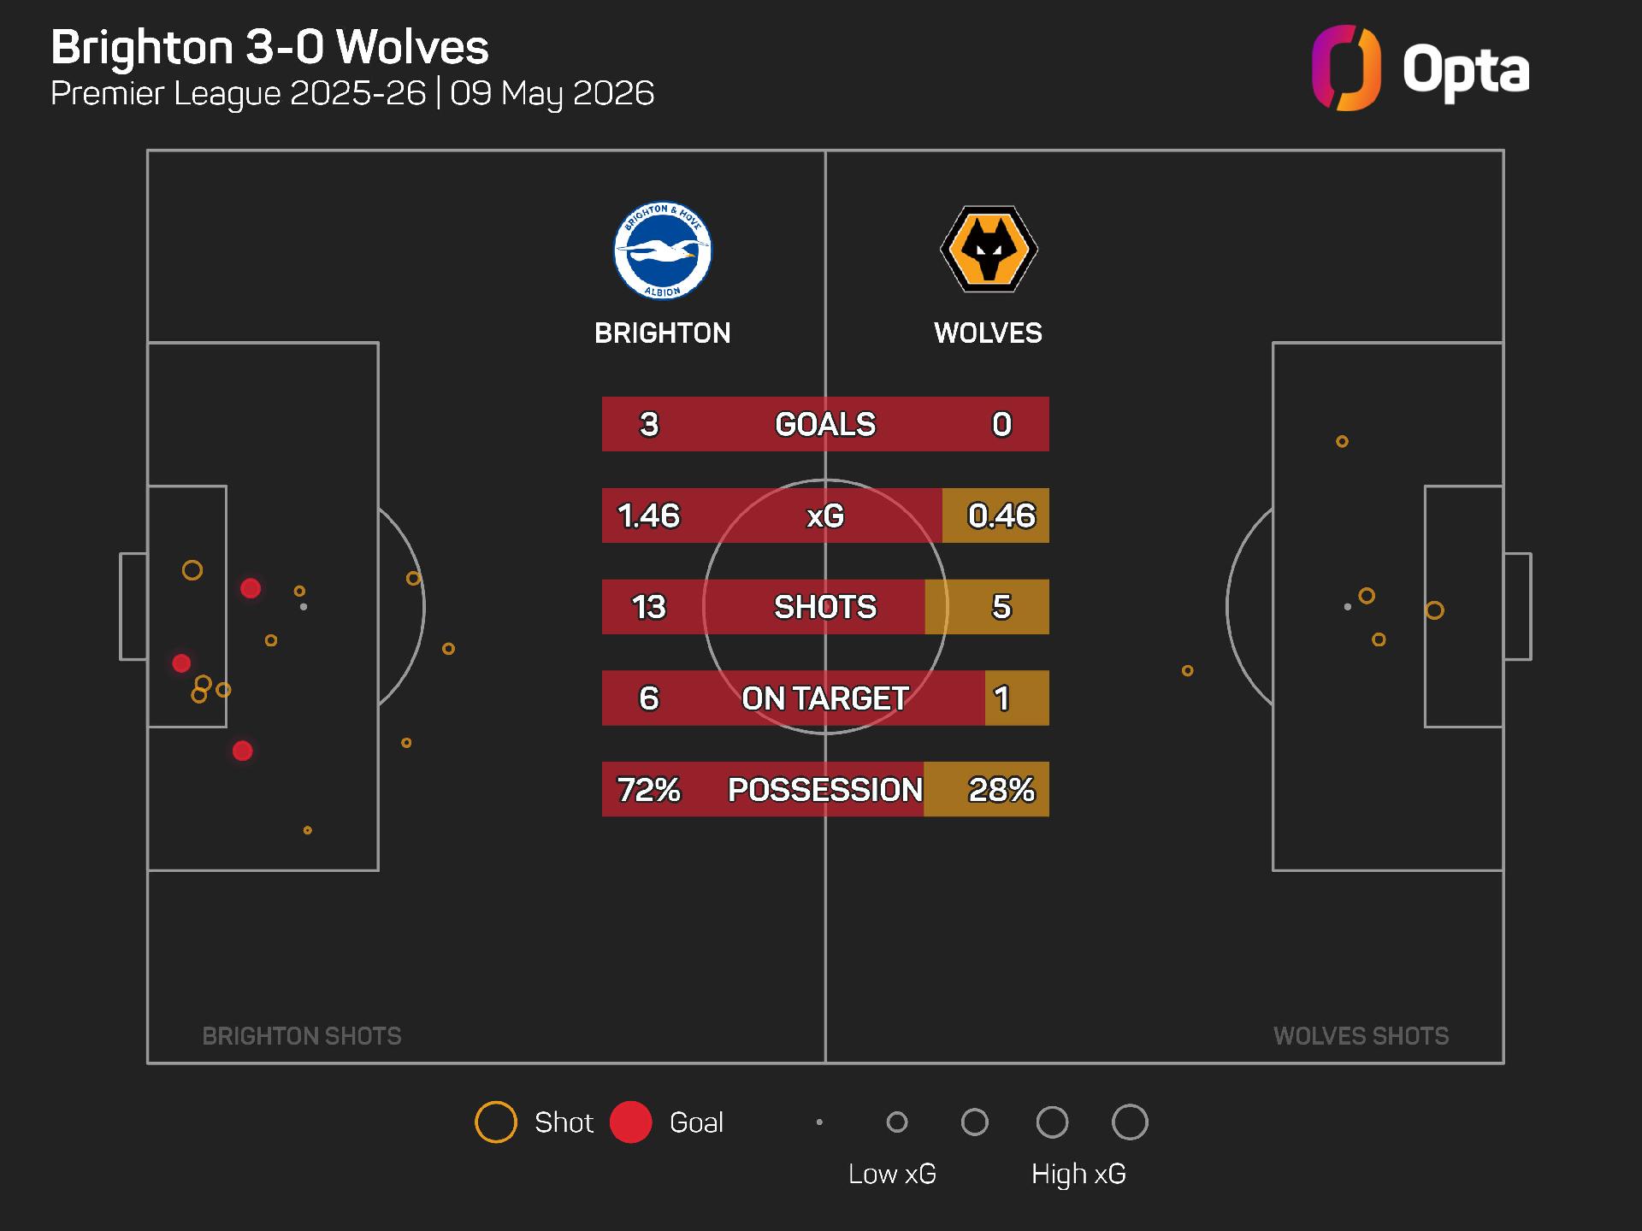The image size is (1642, 1231).
Task: Click Brighton's goal marker nearest the goal line
Action: click(181, 663)
